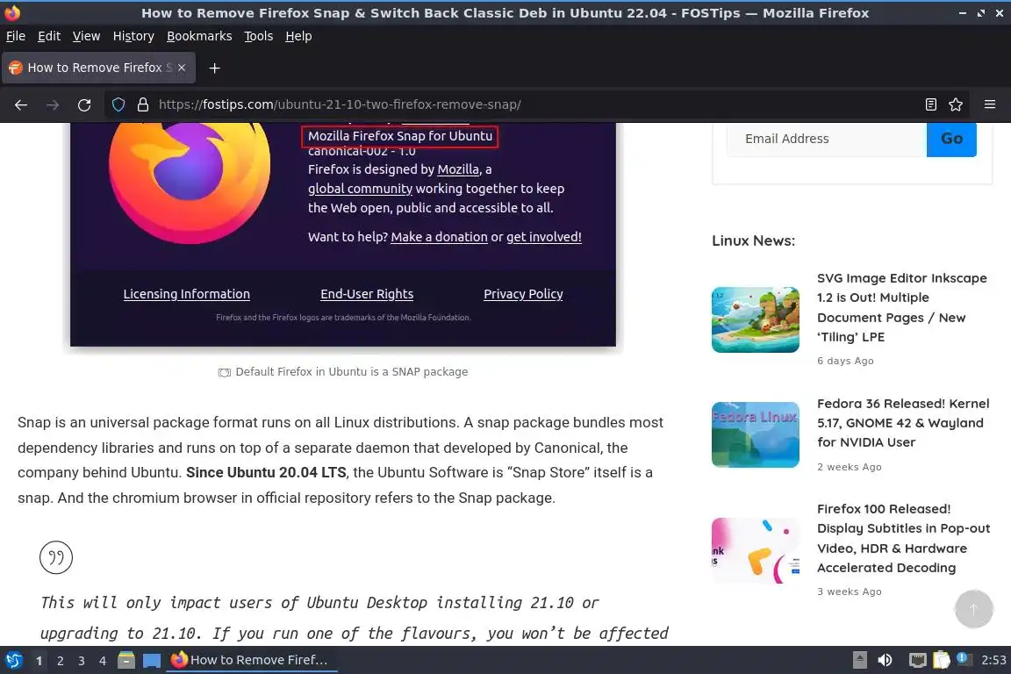The image size is (1011, 674).
Task: Click the Email Address input field
Action: [x=827, y=139]
